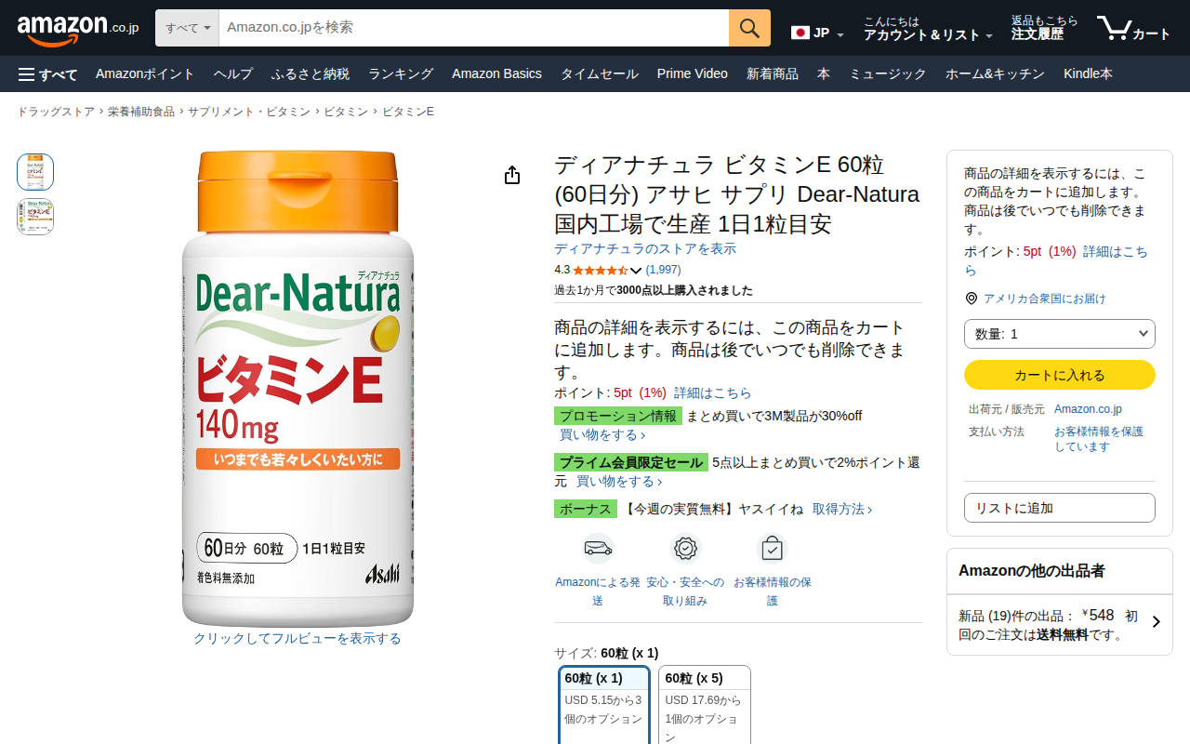The image size is (1190, 744).
Task: Open ヘルプ in the navigation bar
Action: pos(233,74)
